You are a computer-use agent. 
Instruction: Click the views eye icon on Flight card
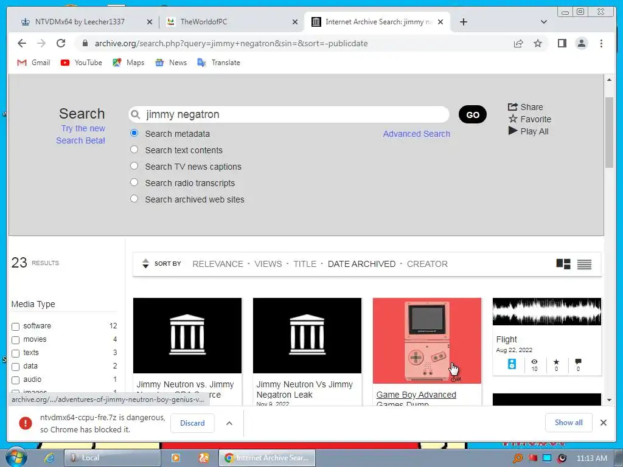click(x=534, y=361)
